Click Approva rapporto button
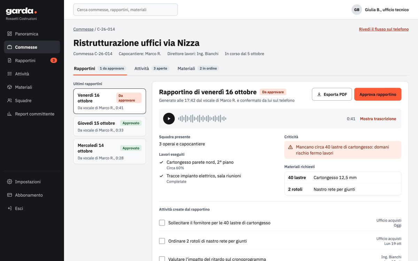 point(378,94)
